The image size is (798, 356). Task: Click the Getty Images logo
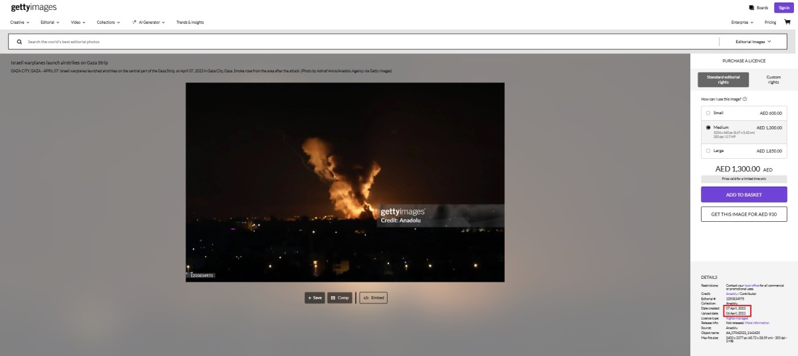(x=34, y=7)
